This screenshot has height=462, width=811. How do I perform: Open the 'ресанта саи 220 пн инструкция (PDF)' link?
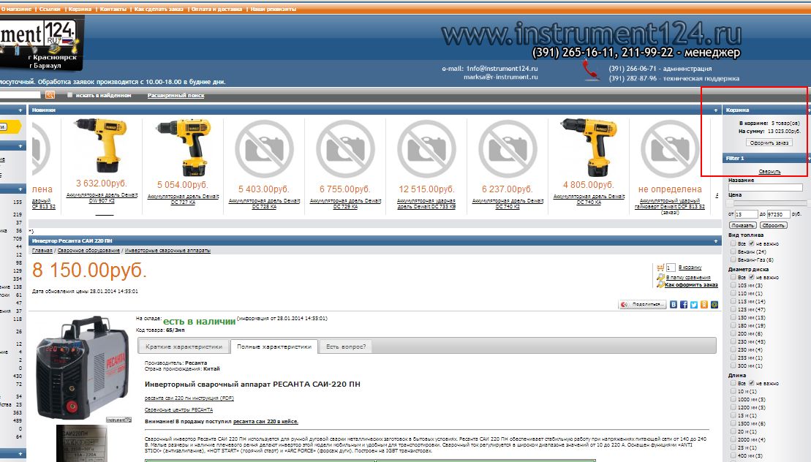pos(189,398)
